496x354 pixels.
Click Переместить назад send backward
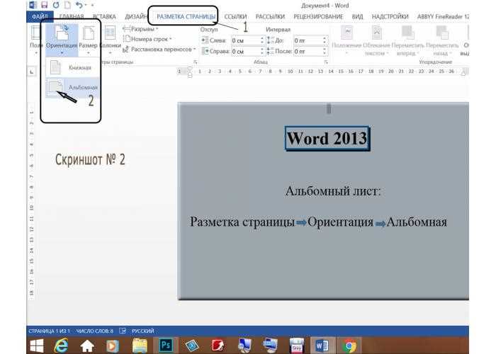pos(442,40)
